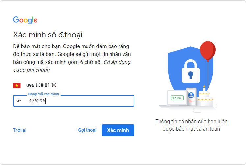Image resolution: width=246 pixels, height=165 pixels.
Task: Click the red balloon in the illustration
Action: click(x=207, y=51)
